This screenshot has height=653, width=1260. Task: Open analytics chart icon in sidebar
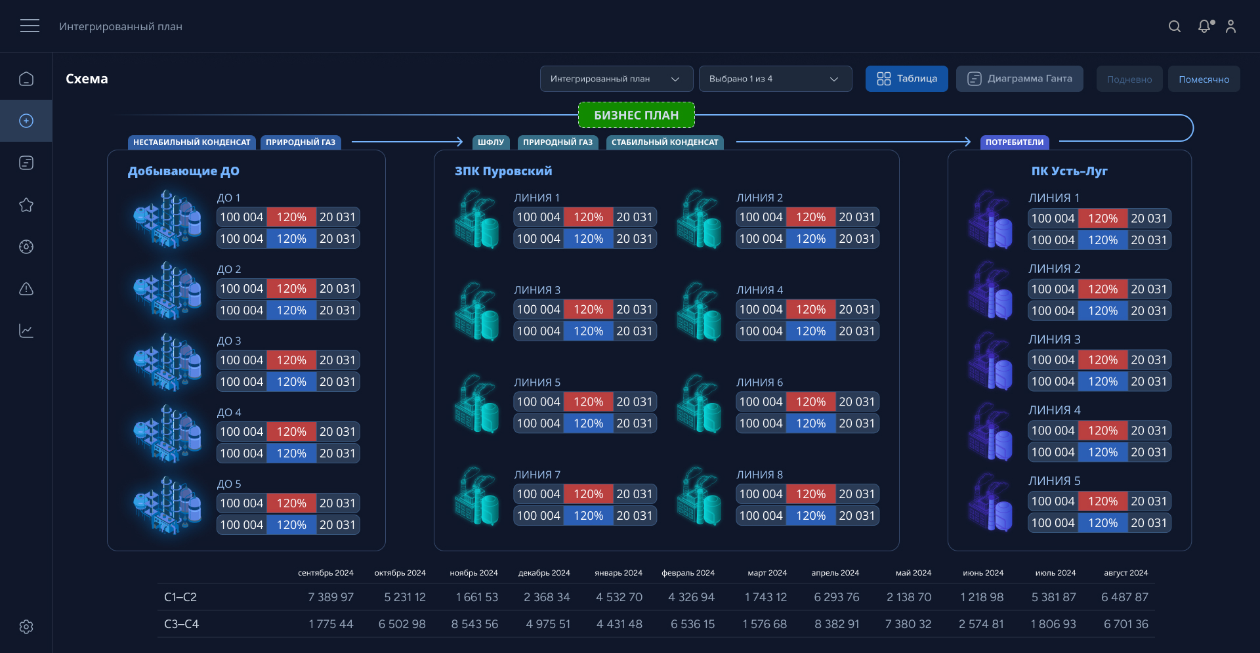[x=26, y=331]
